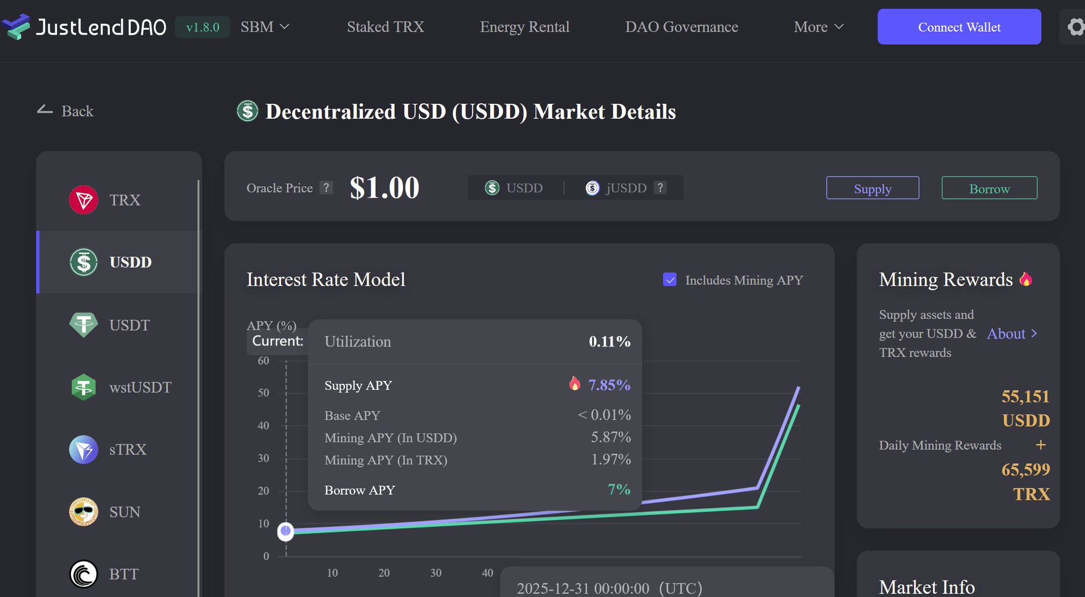Click the jUSDD help question mark
This screenshot has width=1085, height=597.
[x=660, y=188]
